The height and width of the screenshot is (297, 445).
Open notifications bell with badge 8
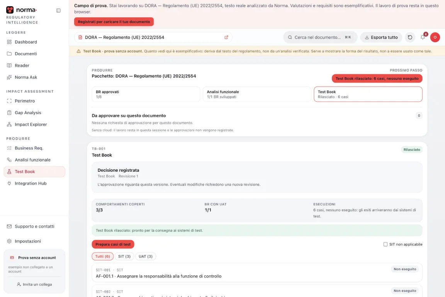423,37
